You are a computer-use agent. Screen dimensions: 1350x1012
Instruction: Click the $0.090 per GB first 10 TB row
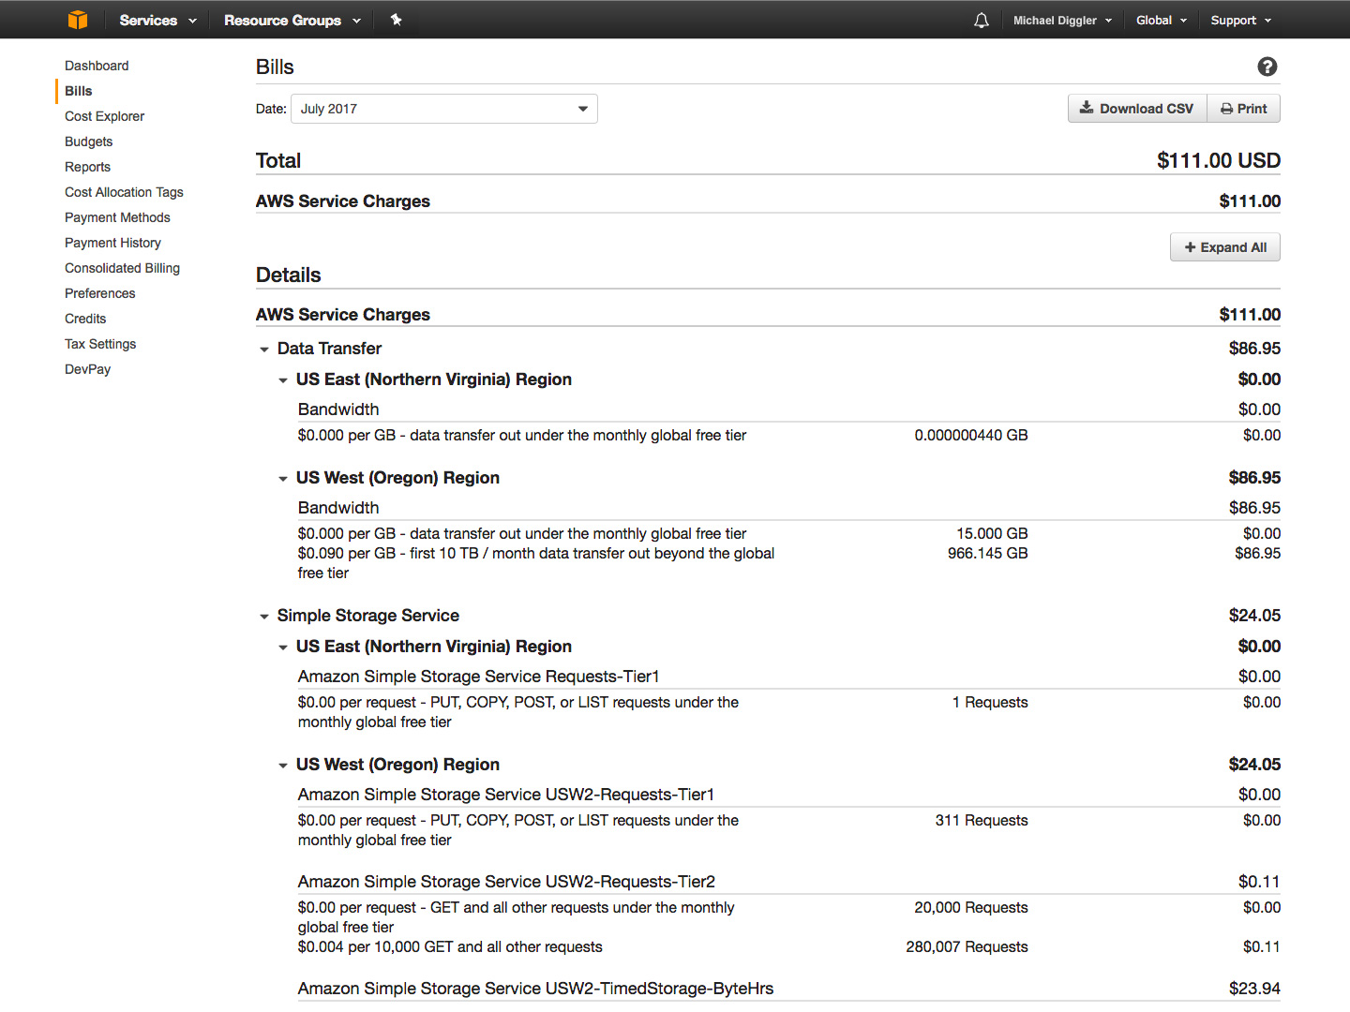(789, 563)
